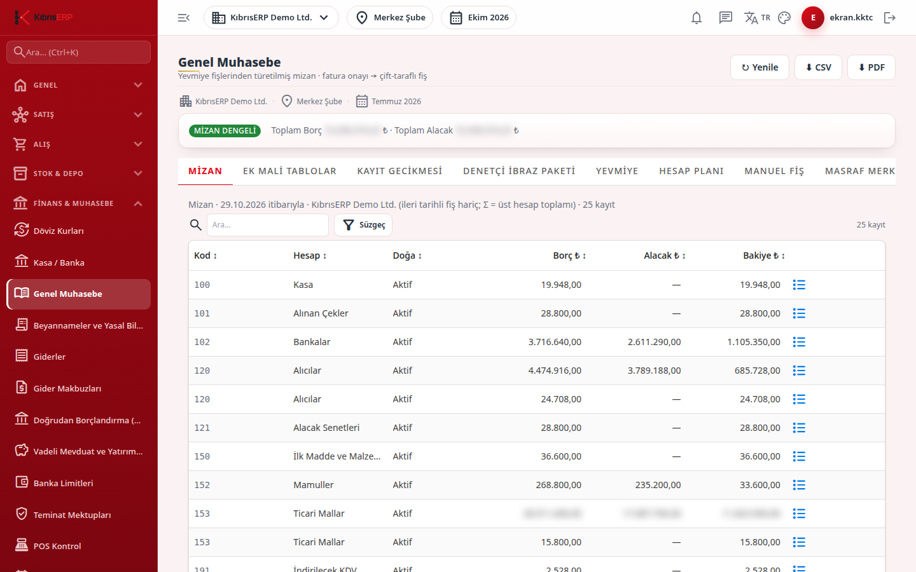Click the table search magnifier icon

point(196,225)
